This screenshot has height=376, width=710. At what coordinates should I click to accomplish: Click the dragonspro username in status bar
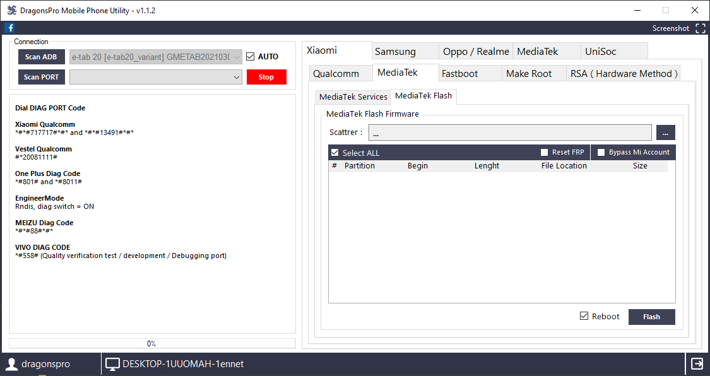pos(45,364)
